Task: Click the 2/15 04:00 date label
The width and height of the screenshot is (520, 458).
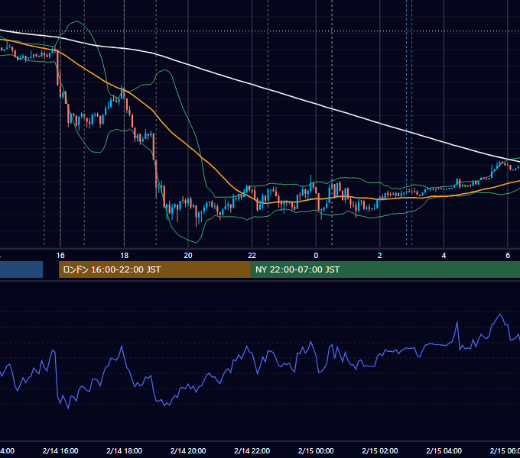Action: click(x=444, y=450)
